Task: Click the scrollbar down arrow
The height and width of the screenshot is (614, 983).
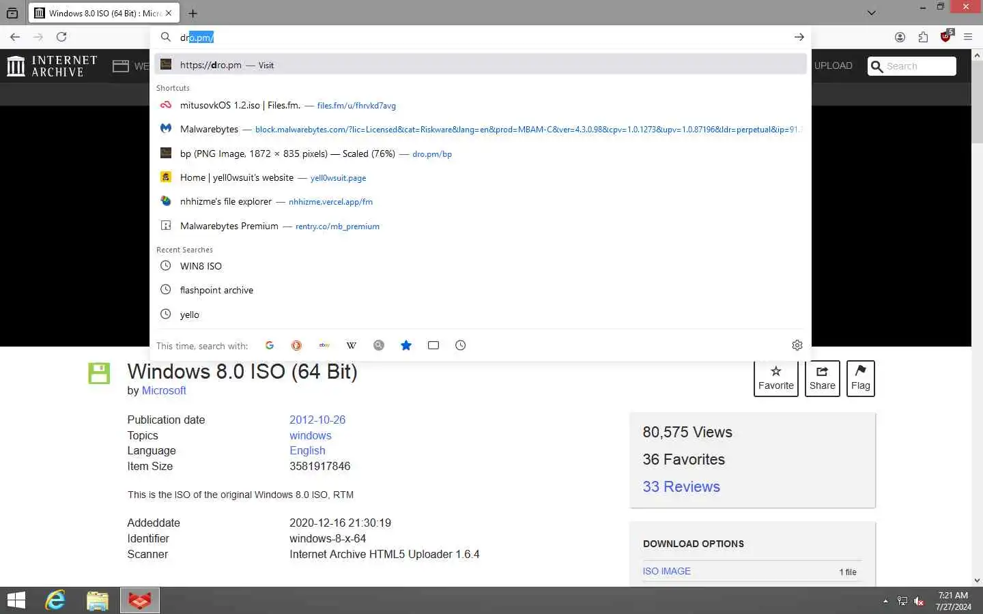Action: [x=978, y=581]
